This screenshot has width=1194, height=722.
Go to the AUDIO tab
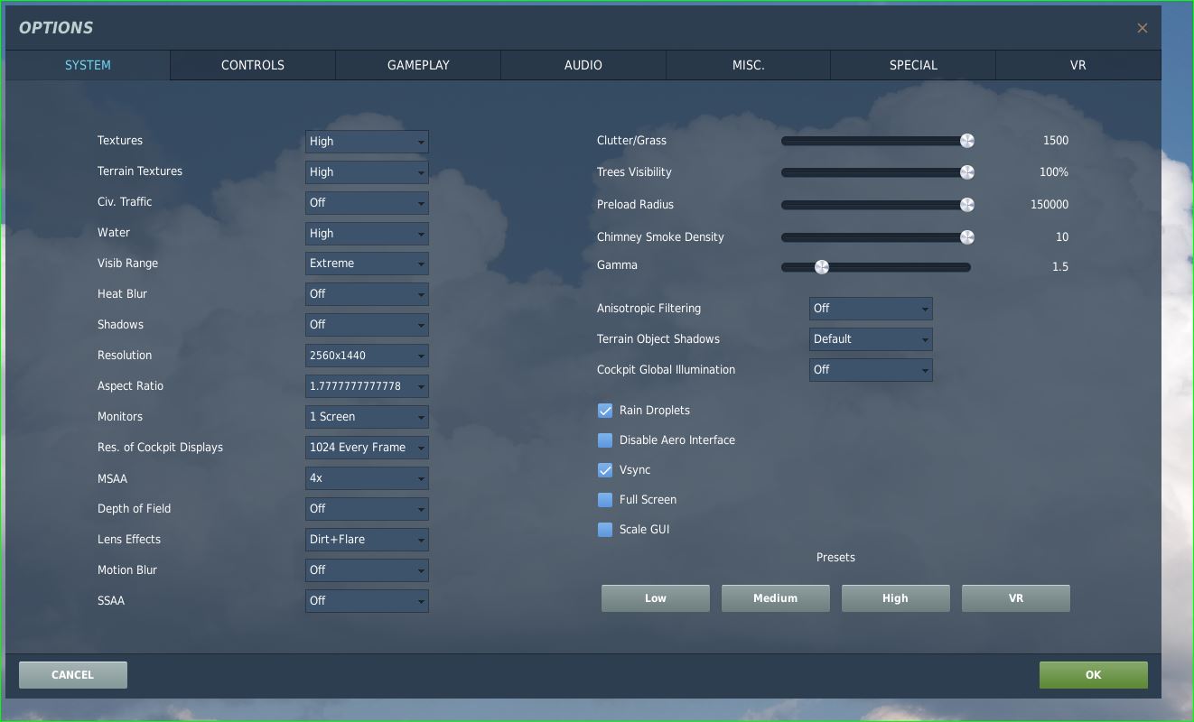pyautogui.click(x=583, y=65)
